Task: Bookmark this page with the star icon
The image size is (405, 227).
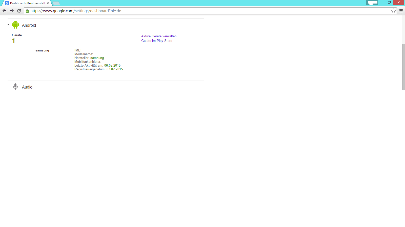Action: (x=393, y=11)
